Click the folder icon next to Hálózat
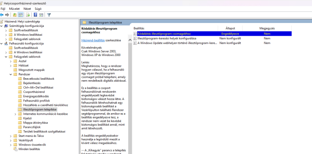The width and height of the screenshot is (312, 154). [x=15, y=65]
